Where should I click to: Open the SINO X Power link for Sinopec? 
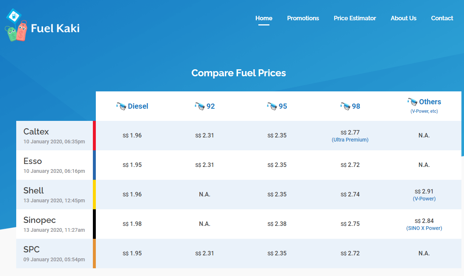click(424, 228)
